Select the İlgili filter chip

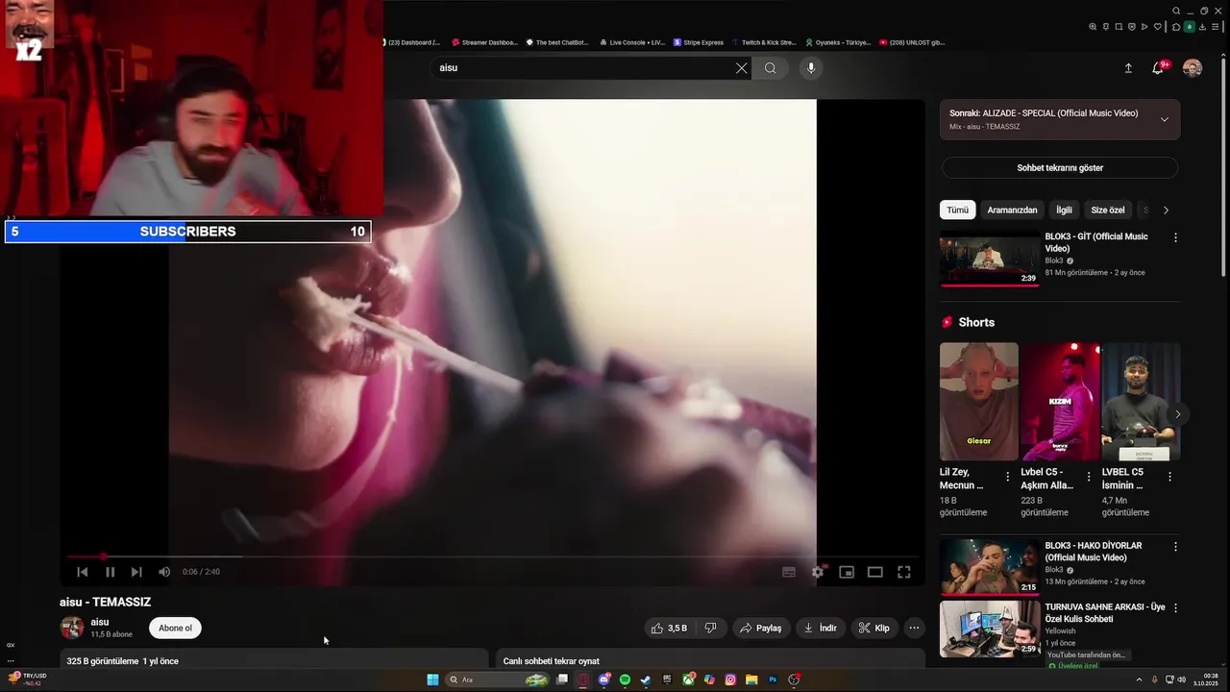(x=1065, y=210)
